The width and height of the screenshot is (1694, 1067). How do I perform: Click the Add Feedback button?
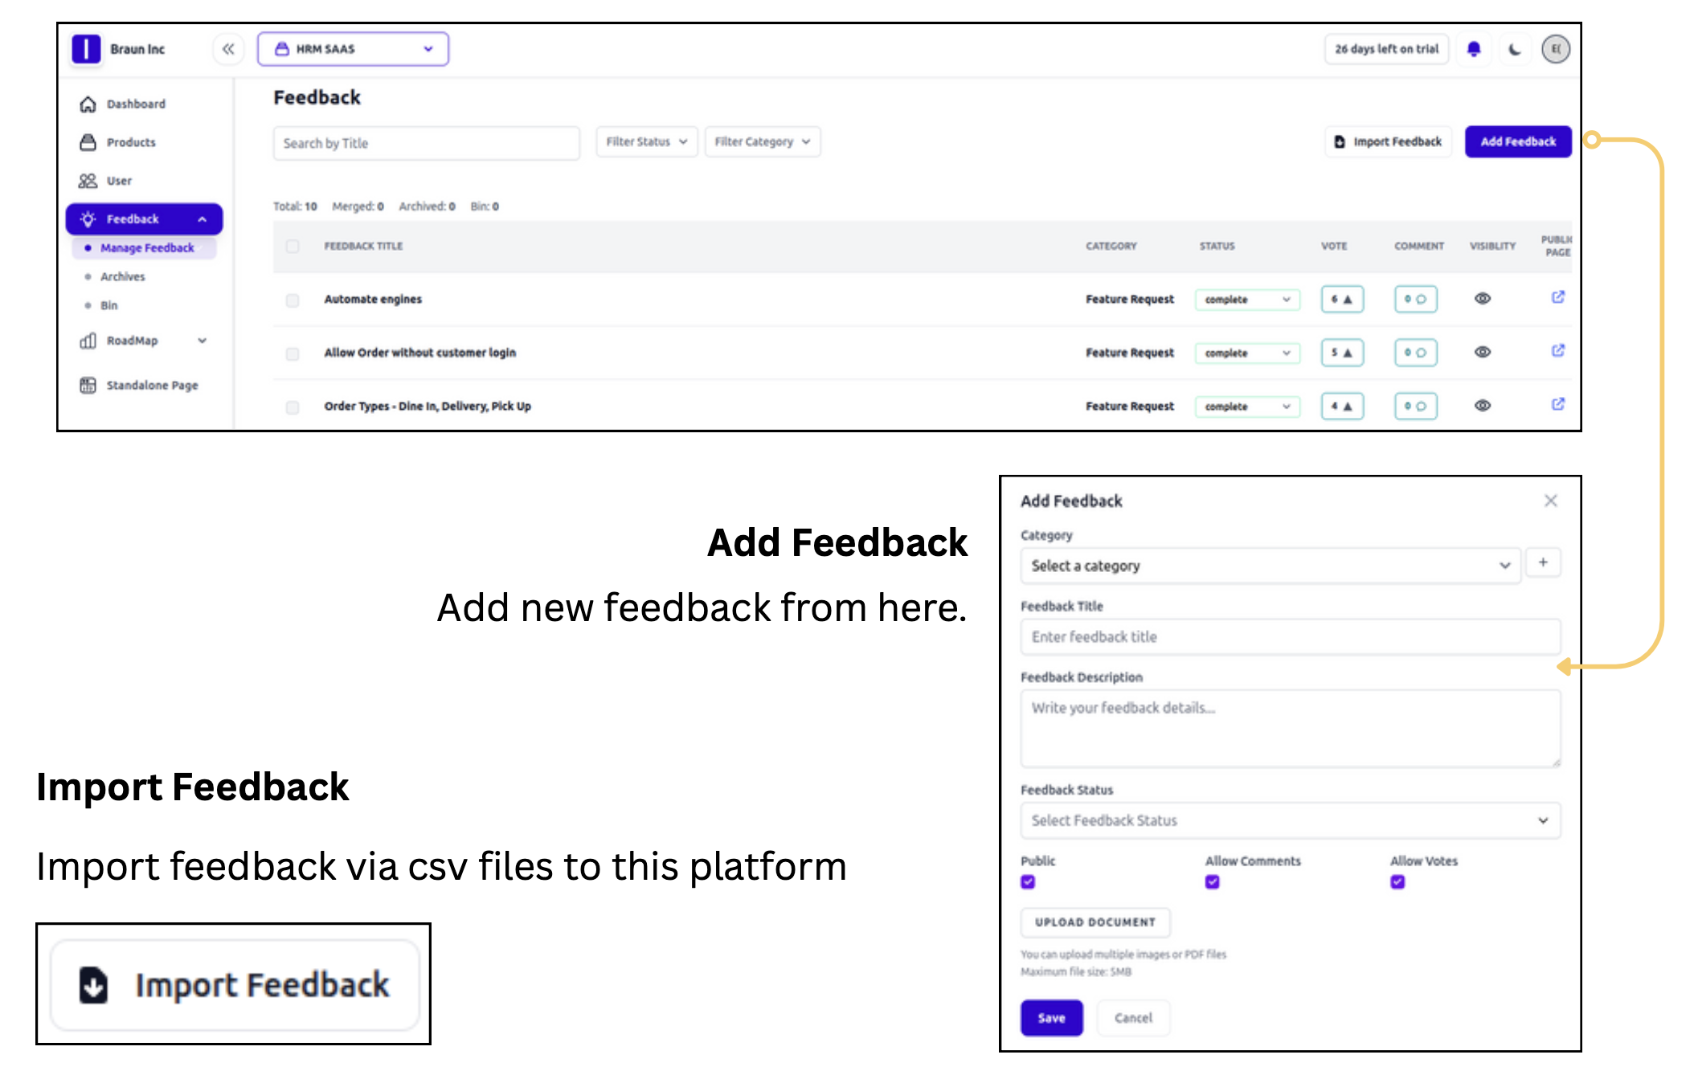click(1517, 142)
